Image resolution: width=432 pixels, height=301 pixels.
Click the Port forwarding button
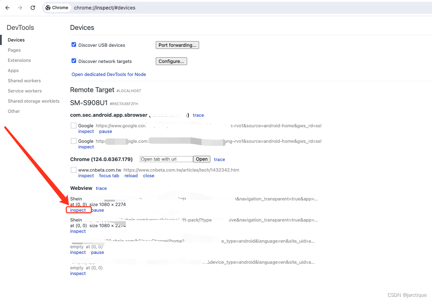coord(177,45)
